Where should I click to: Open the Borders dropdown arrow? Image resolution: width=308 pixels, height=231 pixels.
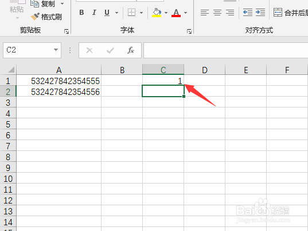click(x=141, y=13)
